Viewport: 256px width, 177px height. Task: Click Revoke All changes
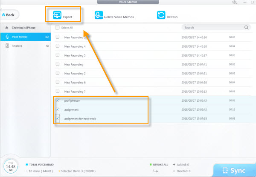click(x=160, y=164)
